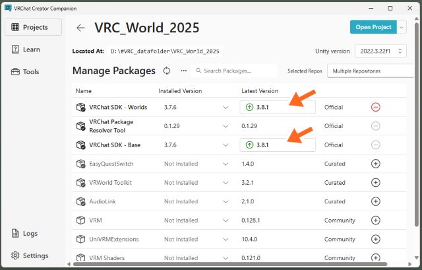Viewport: 422px width, 270px height.
Task: Click latest version 0.128.1 of VRM
Action: pos(251,220)
